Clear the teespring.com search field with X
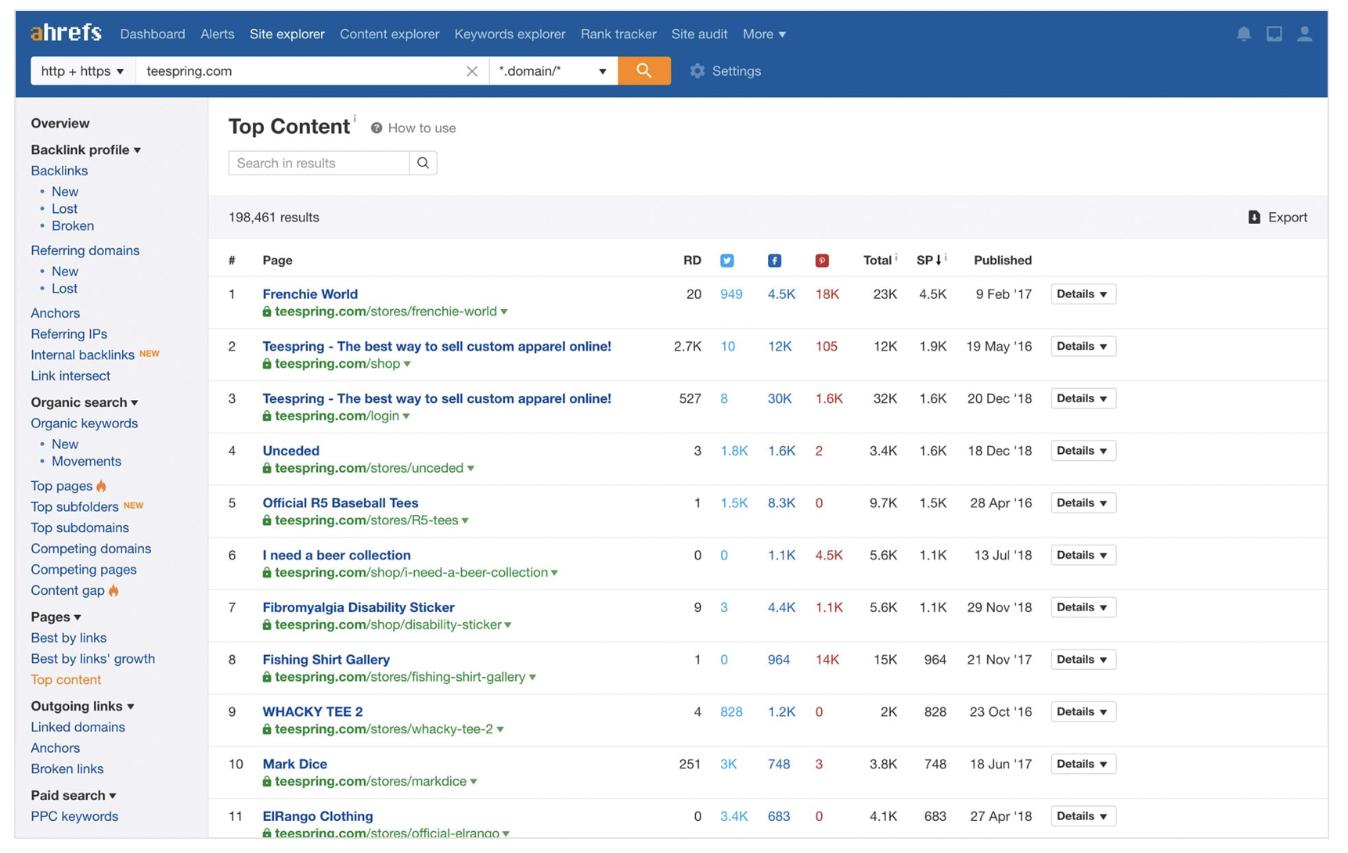The width and height of the screenshot is (1348, 853). coord(472,71)
